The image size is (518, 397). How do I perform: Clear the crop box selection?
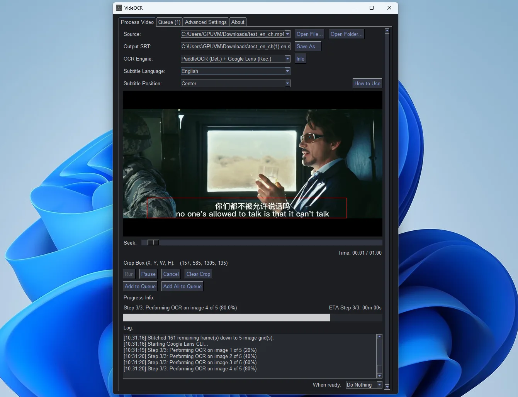point(198,274)
